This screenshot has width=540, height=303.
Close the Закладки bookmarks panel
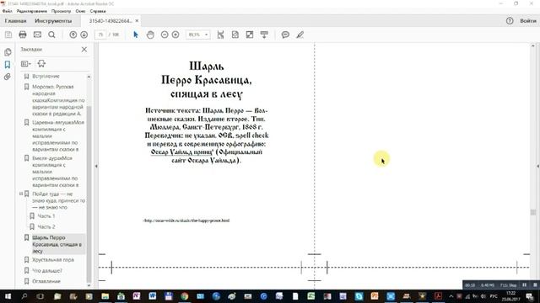(x=84, y=50)
